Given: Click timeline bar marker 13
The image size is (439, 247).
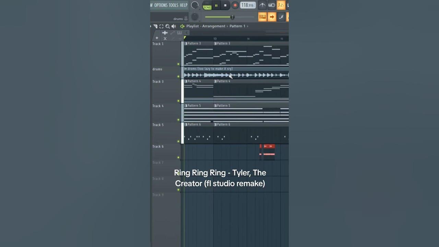Looking at the screenshot, I should [x=215, y=39].
